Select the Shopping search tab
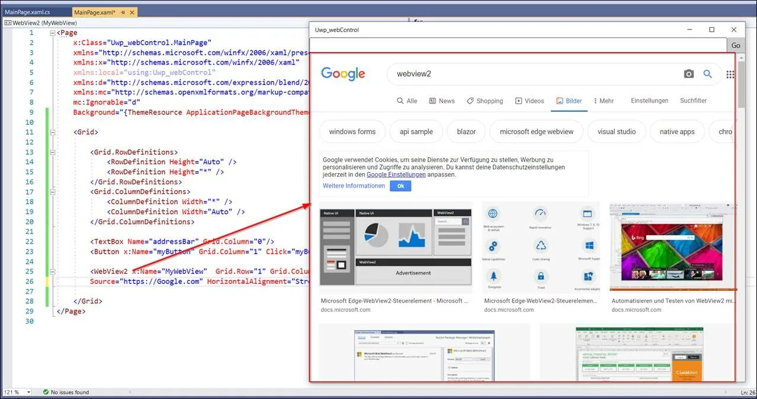This screenshot has height=399, width=757. click(x=485, y=101)
